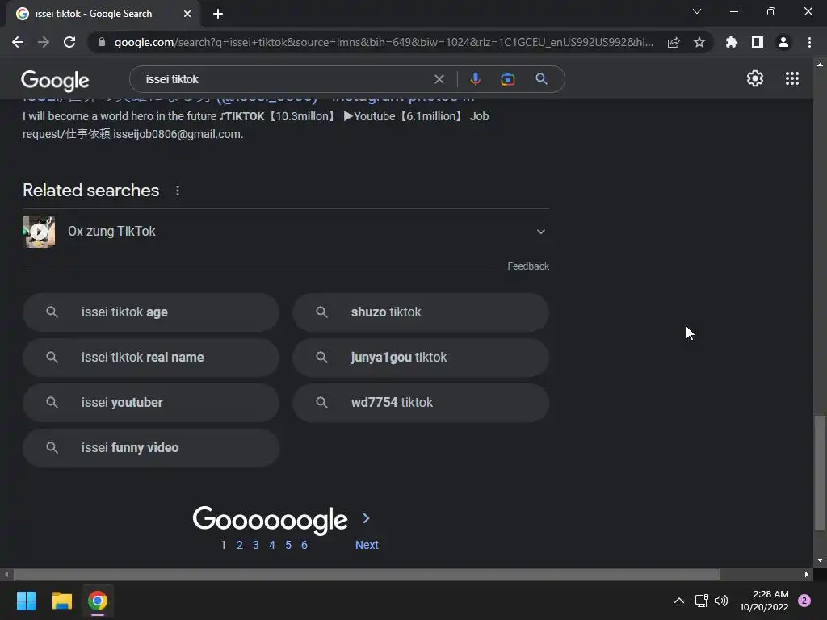Viewport: 827px width, 620px height.
Task: Click the scroll down arrow
Action: click(820, 560)
